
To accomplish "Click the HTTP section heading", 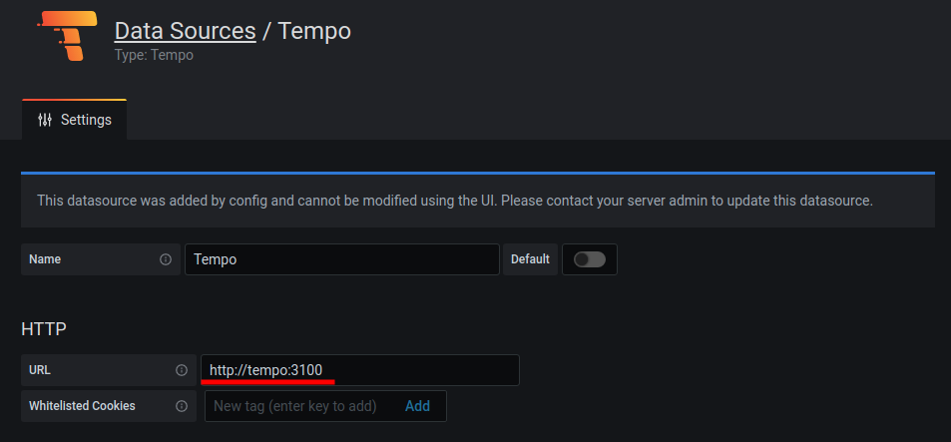I will coord(44,328).
